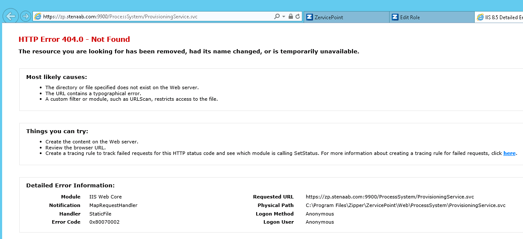This screenshot has height=239, width=523.
Task: Click the MapRequestHandler notification value
Action: pos(113,205)
